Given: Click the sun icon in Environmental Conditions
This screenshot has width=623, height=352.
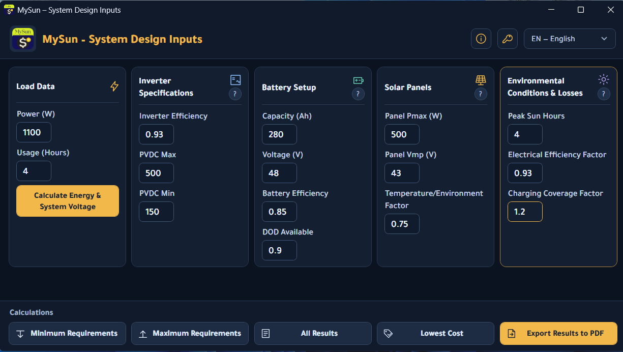Looking at the screenshot, I should tap(604, 79).
